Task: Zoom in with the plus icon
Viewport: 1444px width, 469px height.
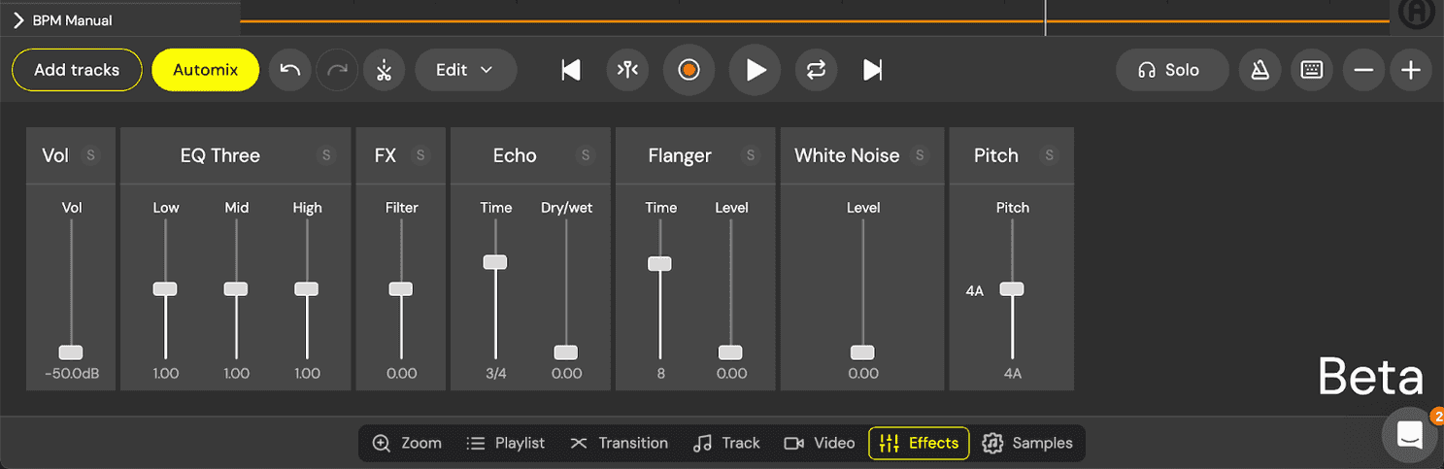Action: (1410, 70)
